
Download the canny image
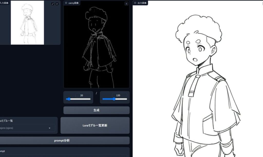click(x=126, y=4)
